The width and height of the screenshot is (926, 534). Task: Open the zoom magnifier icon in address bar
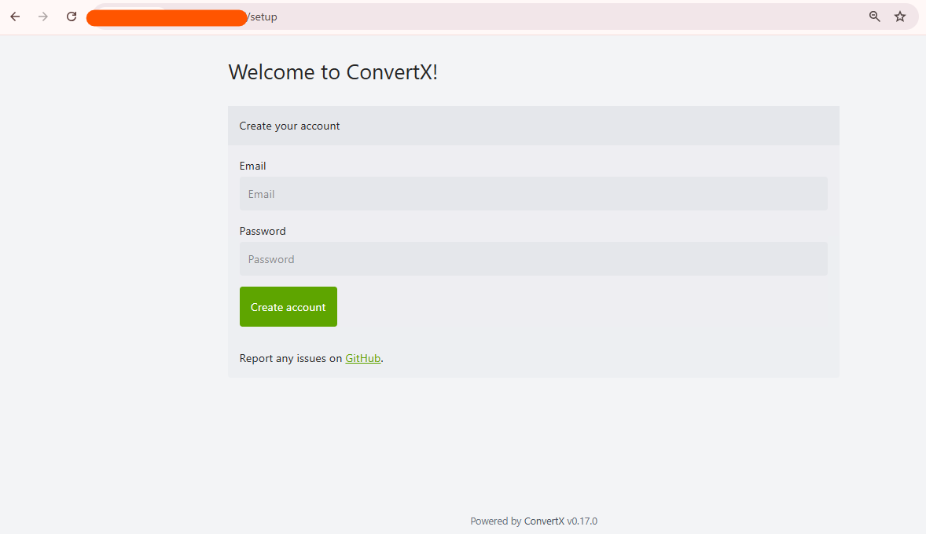[x=875, y=16]
